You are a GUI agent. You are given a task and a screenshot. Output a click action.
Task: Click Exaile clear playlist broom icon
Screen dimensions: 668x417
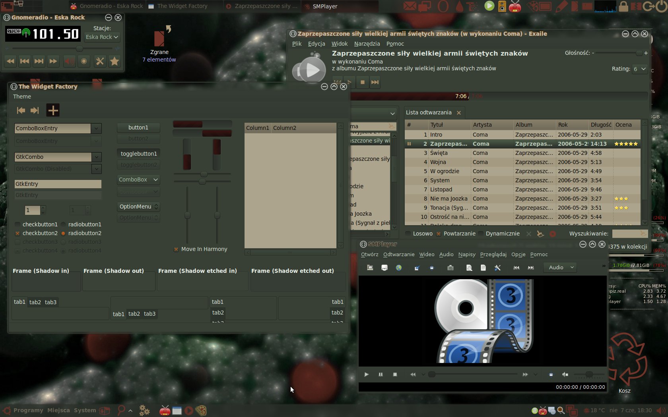click(540, 234)
